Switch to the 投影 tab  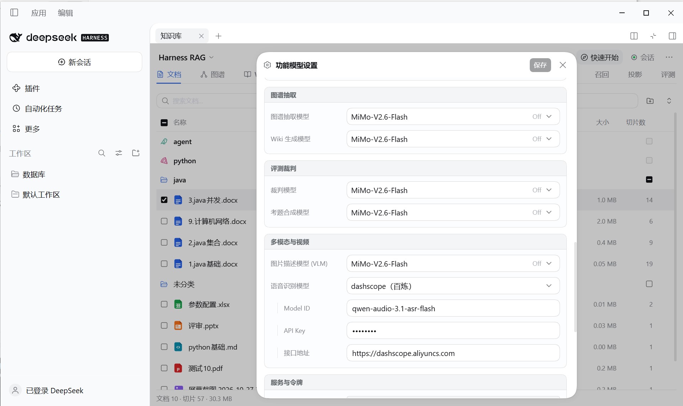pyautogui.click(x=635, y=75)
